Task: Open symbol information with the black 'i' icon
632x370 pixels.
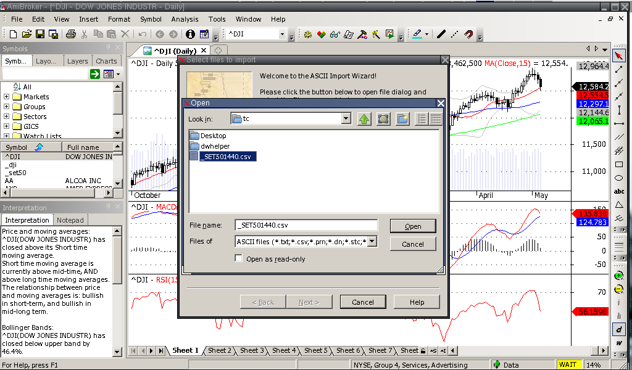Action: [190, 34]
